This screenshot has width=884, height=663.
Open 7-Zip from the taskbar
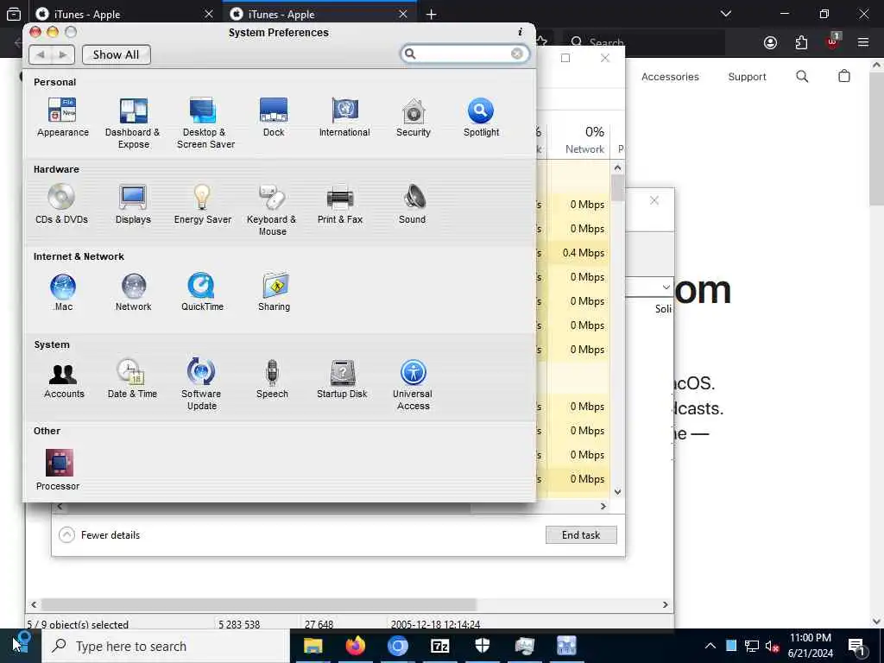point(439,646)
